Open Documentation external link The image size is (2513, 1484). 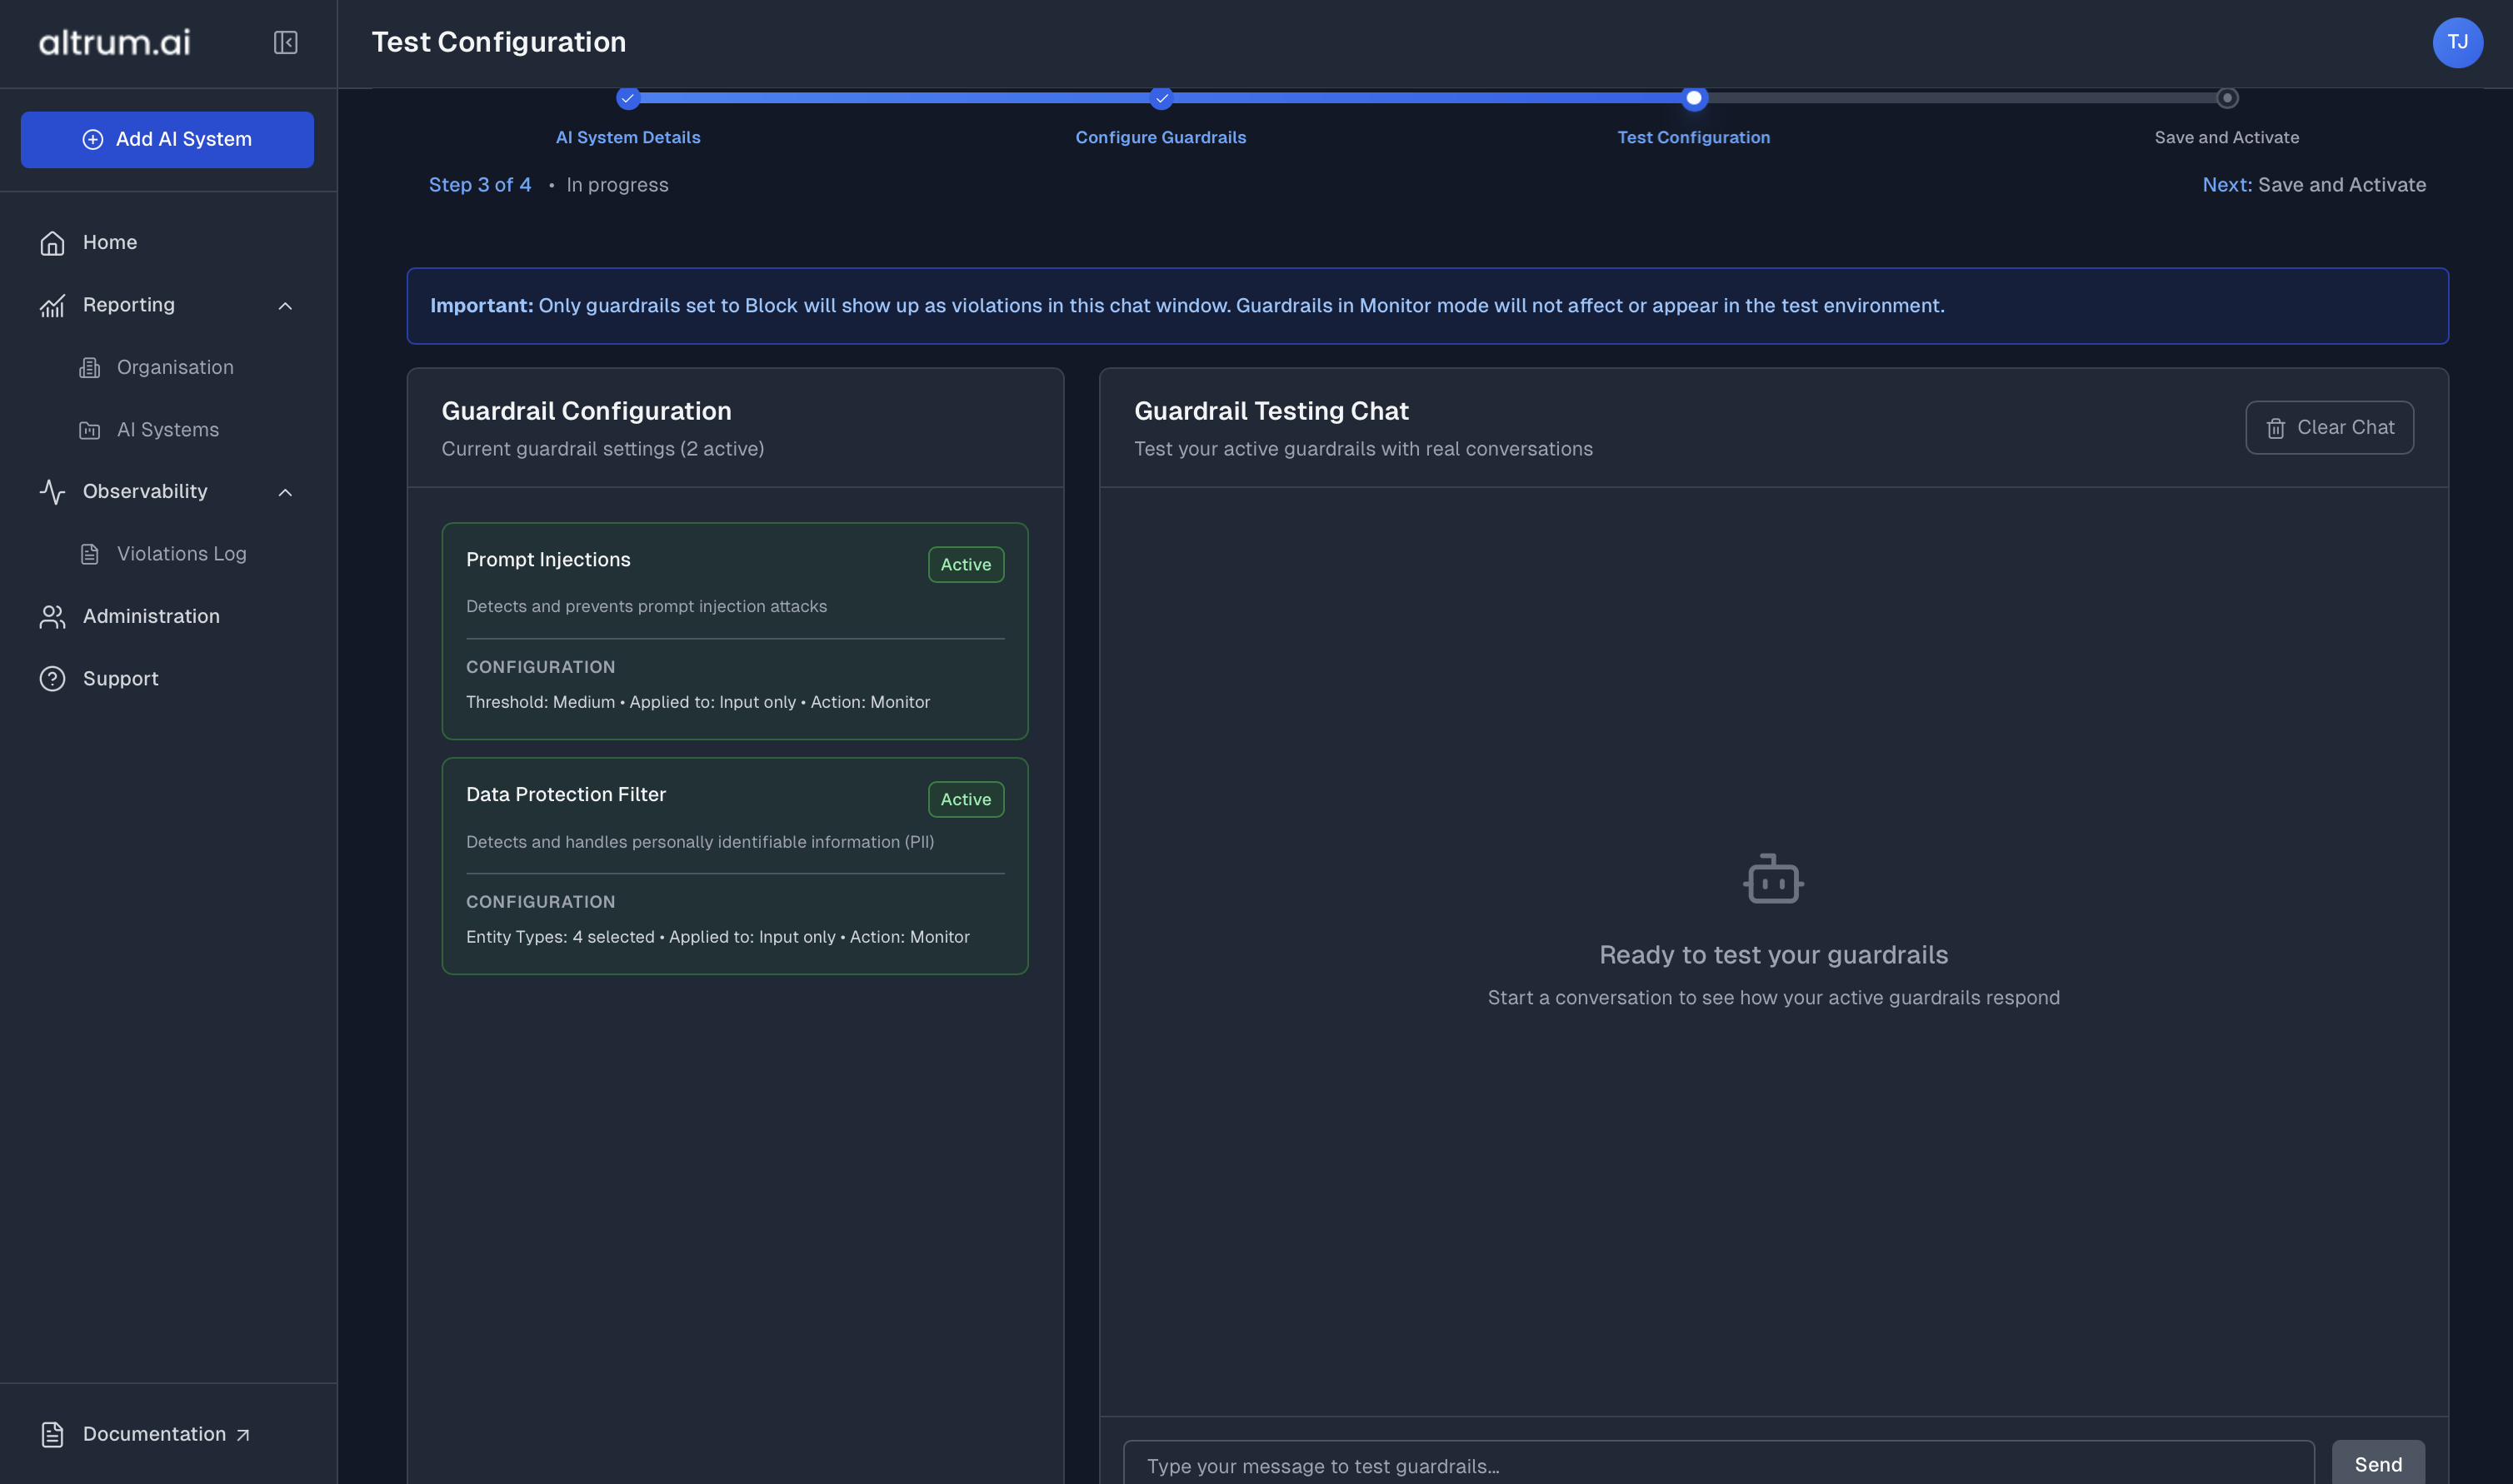(154, 1434)
